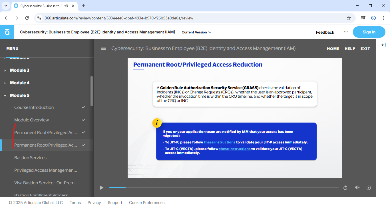This screenshot has height=208, width=390.
Task: Collapse the feedback side panel arrow
Action: [383, 45]
